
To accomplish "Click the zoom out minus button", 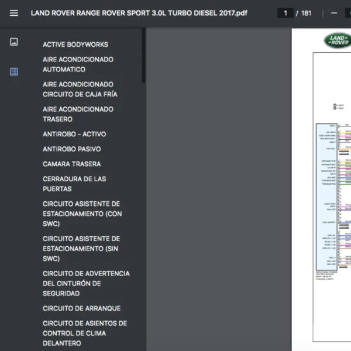I will point(334,13).
